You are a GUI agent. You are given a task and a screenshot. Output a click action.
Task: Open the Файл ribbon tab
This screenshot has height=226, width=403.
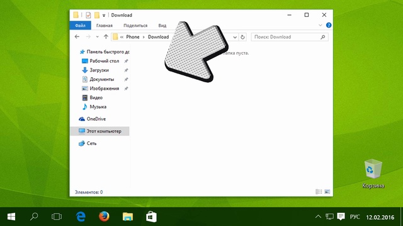click(x=80, y=25)
